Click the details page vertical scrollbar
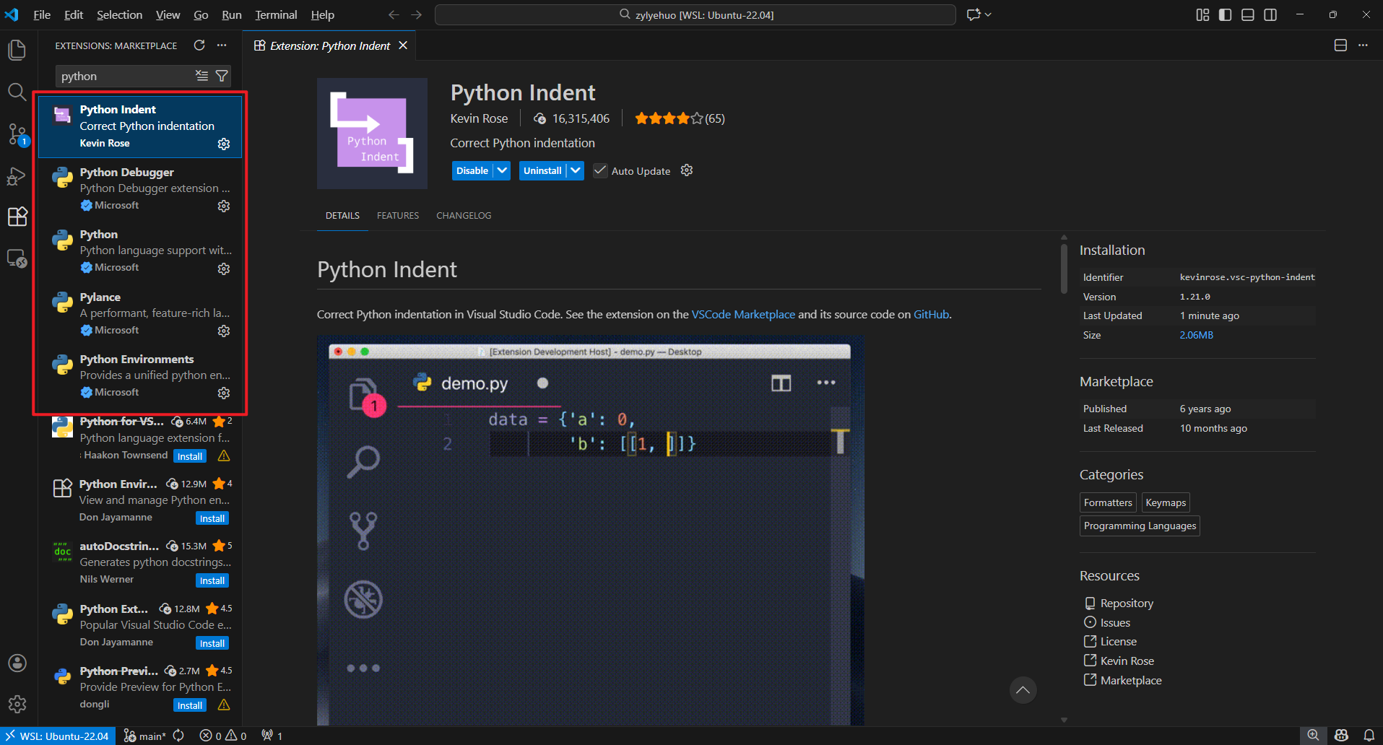Viewport: 1383px width, 745px height. tap(1064, 269)
